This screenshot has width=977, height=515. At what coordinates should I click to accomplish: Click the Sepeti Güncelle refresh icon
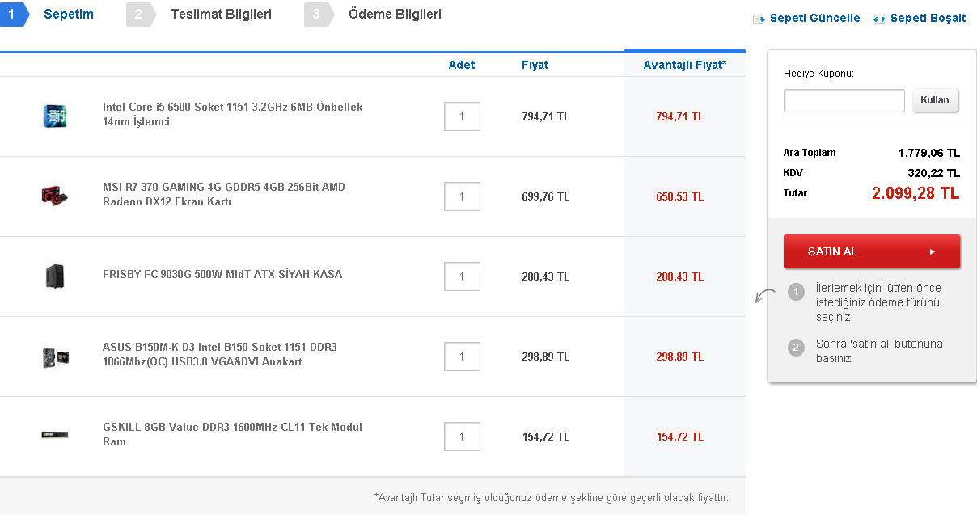point(759,19)
